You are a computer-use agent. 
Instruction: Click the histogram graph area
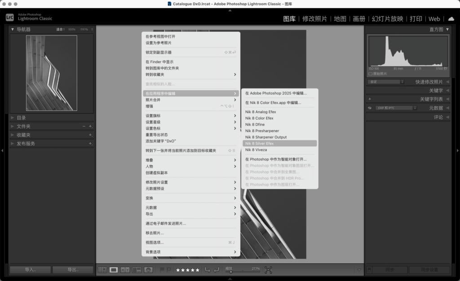[408, 51]
